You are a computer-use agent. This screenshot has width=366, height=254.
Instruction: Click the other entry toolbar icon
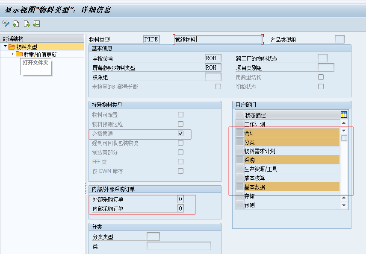[37, 24]
